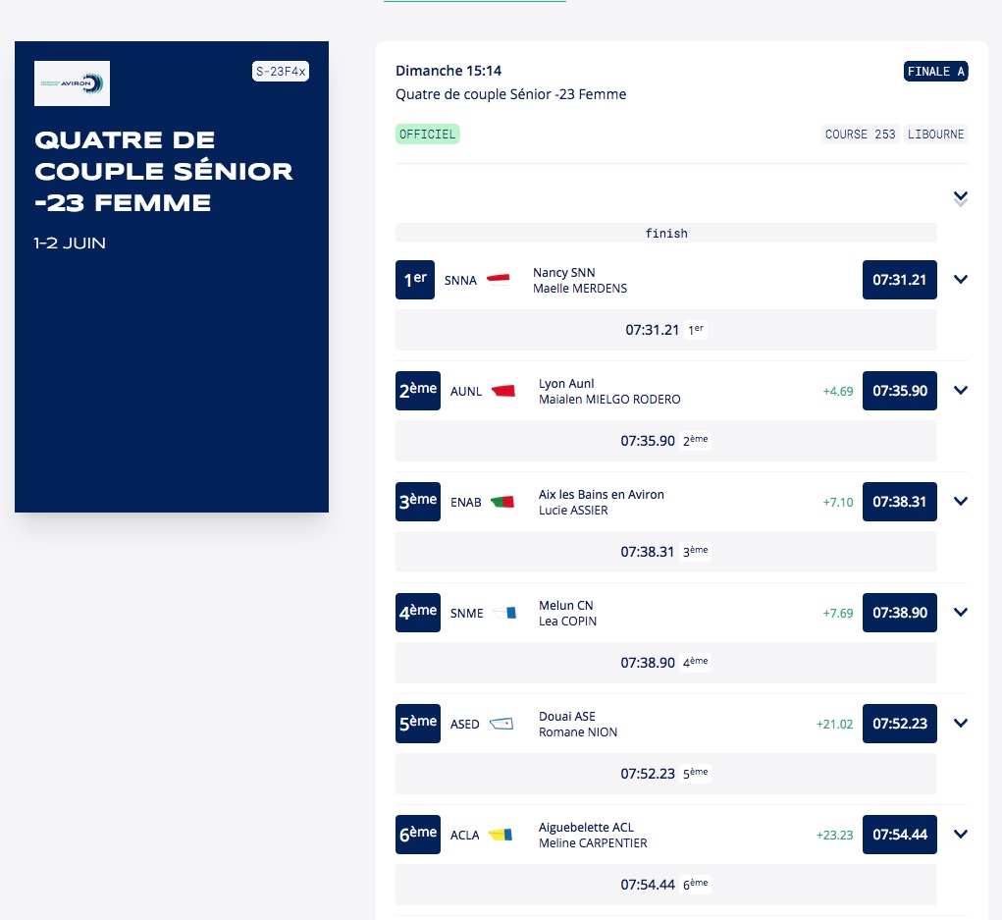Expand Melun CN crew details
1002x920 pixels.
[961, 613]
